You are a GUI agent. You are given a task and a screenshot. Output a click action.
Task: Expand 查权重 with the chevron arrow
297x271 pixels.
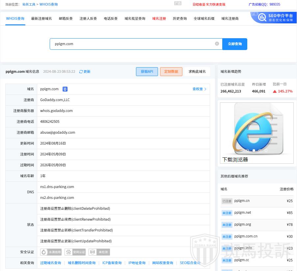(205, 89)
